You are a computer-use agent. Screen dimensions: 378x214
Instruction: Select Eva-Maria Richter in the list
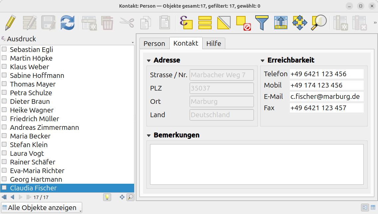click(x=67, y=171)
